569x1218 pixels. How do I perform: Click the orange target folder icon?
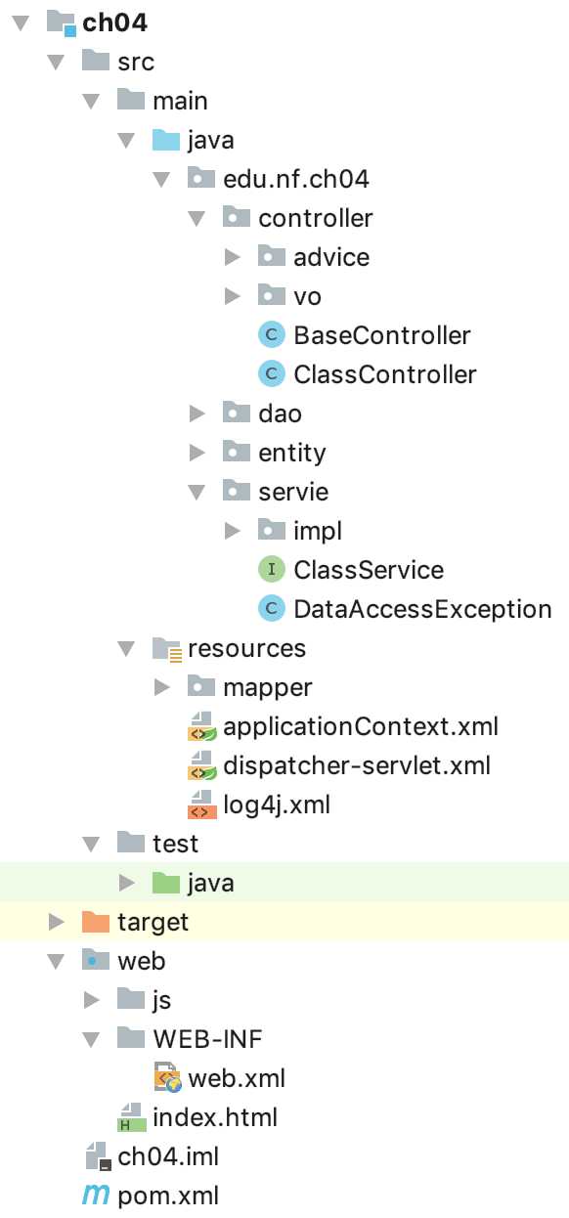[96, 922]
